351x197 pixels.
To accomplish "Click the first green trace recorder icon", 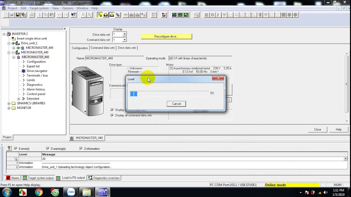I will point(174,15).
